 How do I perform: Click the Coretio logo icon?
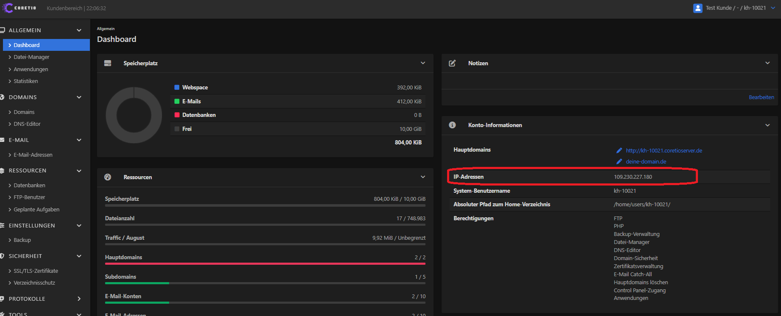click(x=7, y=8)
